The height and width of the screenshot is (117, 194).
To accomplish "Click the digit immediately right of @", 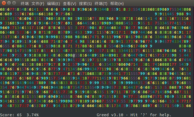I will tap(76, 55).
